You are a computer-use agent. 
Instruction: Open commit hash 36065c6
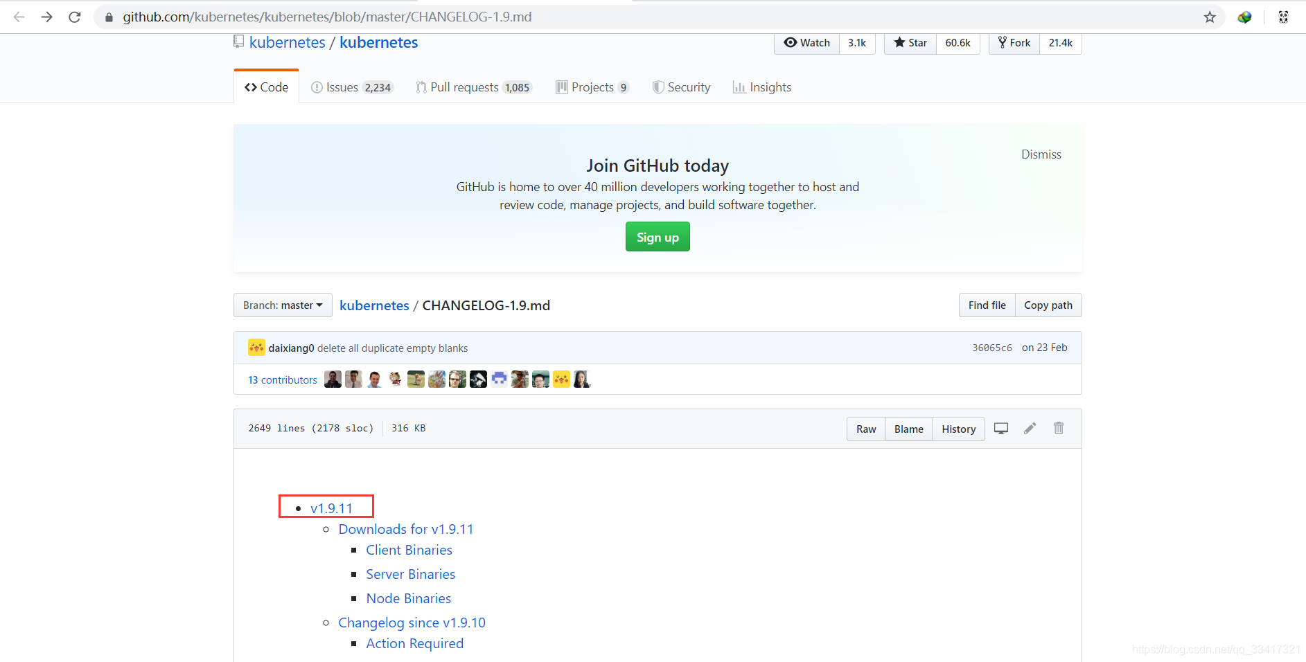coord(991,348)
